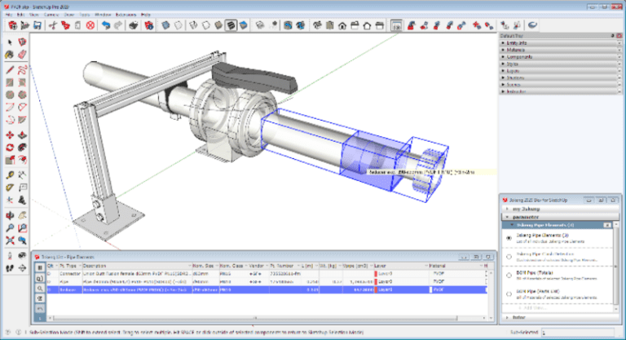Sort by Description column header

click(137, 266)
